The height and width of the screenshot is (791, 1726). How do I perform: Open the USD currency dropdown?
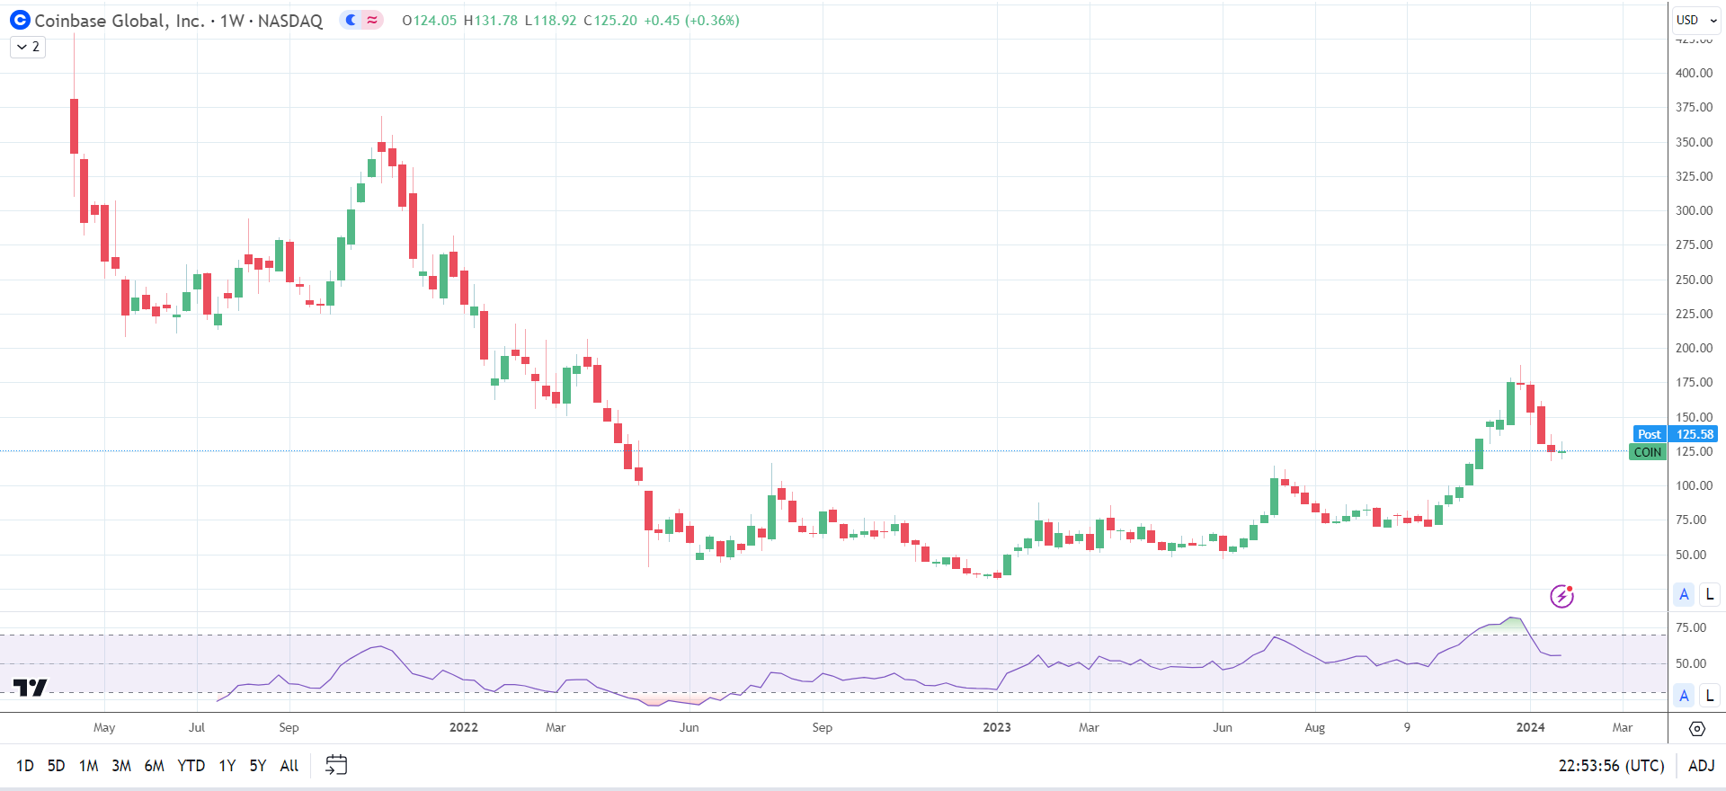coord(1696,20)
